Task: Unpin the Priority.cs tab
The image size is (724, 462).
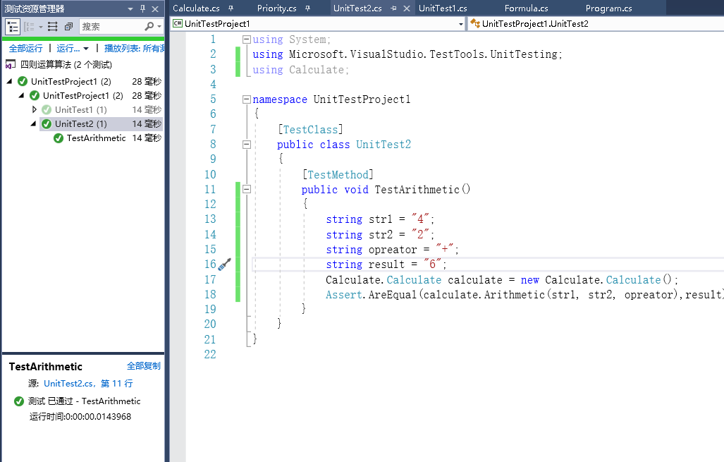Action: (x=307, y=8)
